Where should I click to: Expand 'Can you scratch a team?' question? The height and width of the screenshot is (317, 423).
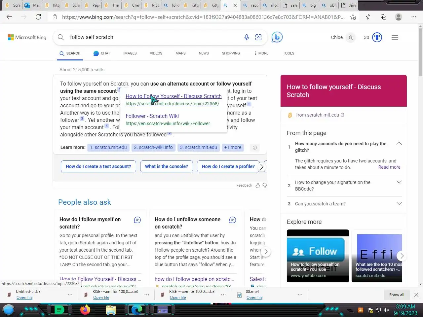tap(399, 203)
